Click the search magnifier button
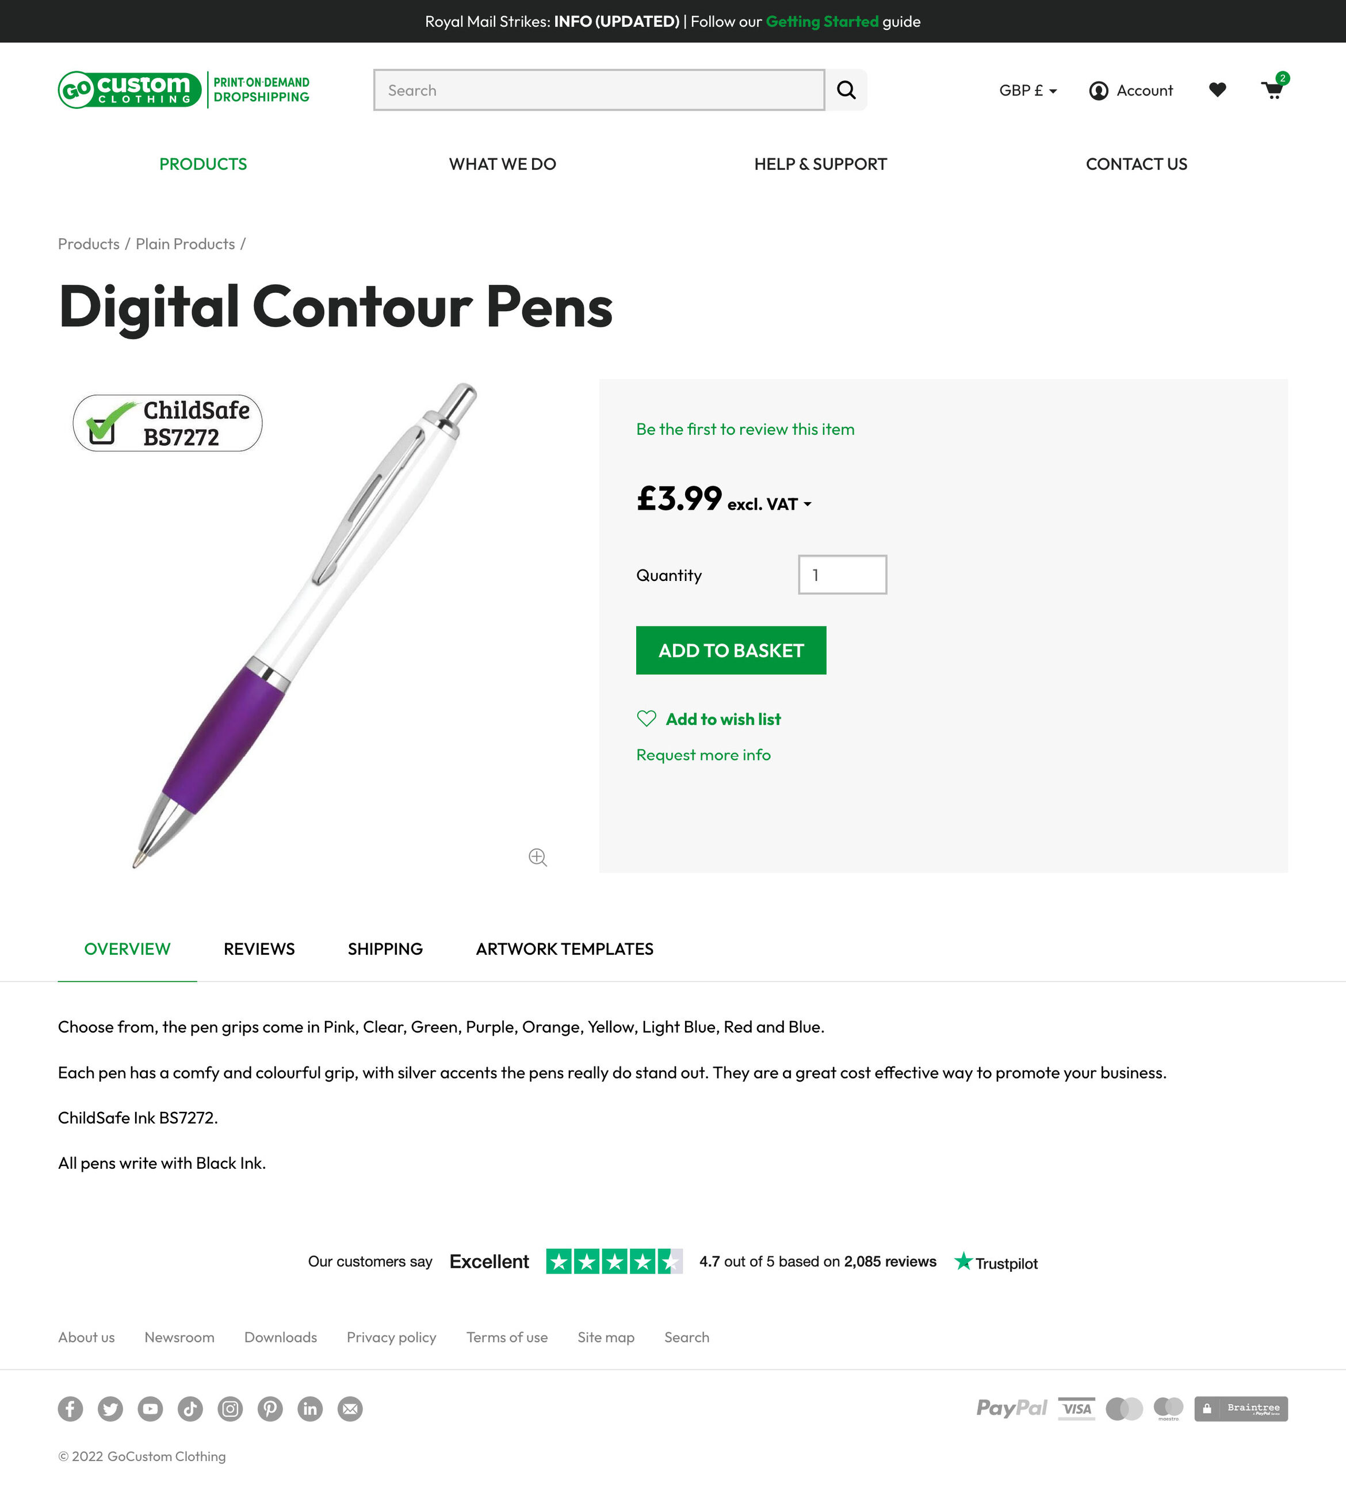The width and height of the screenshot is (1346, 1491). coord(846,90)
